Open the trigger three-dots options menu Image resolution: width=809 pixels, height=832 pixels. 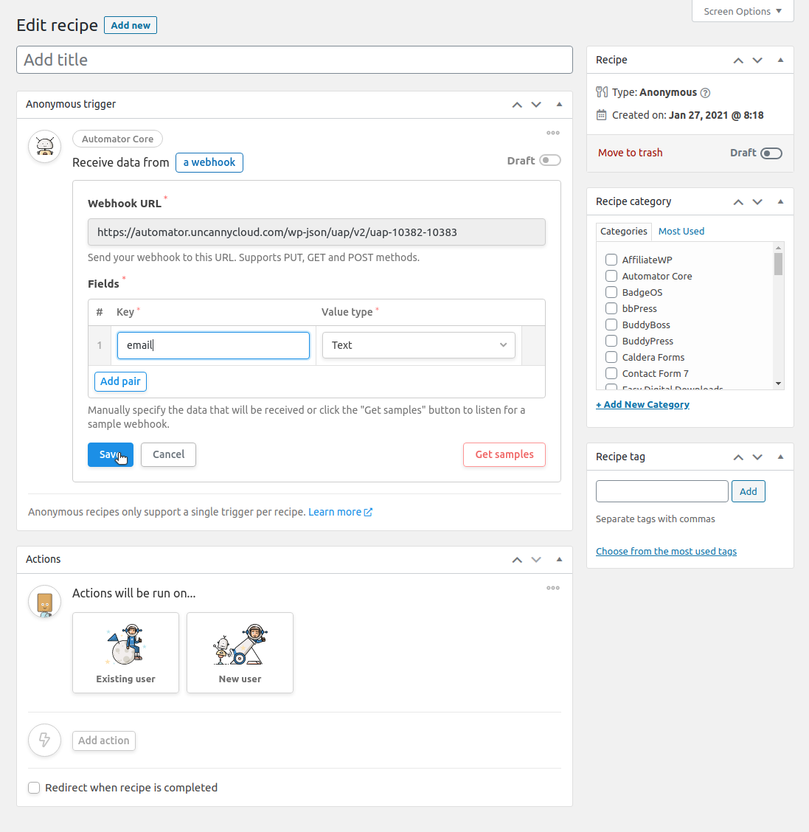(x=553, y=133)
